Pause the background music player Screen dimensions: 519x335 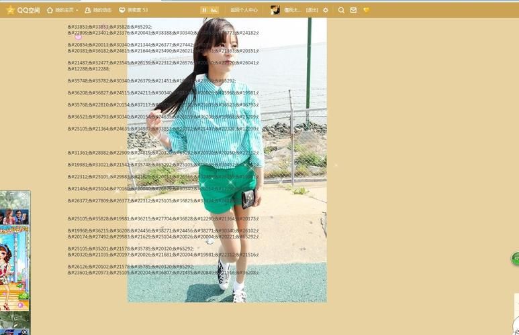204,10
